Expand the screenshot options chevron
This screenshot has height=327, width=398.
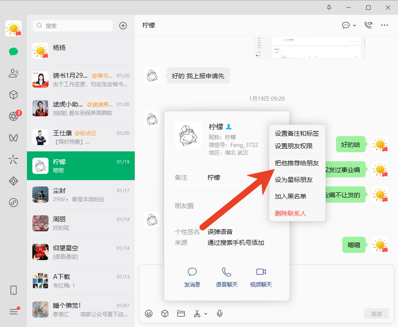click(x=205, y=314)
